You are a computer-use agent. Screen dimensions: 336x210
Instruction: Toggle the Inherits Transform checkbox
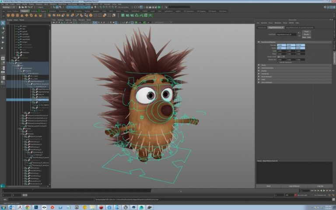[278, 62]
